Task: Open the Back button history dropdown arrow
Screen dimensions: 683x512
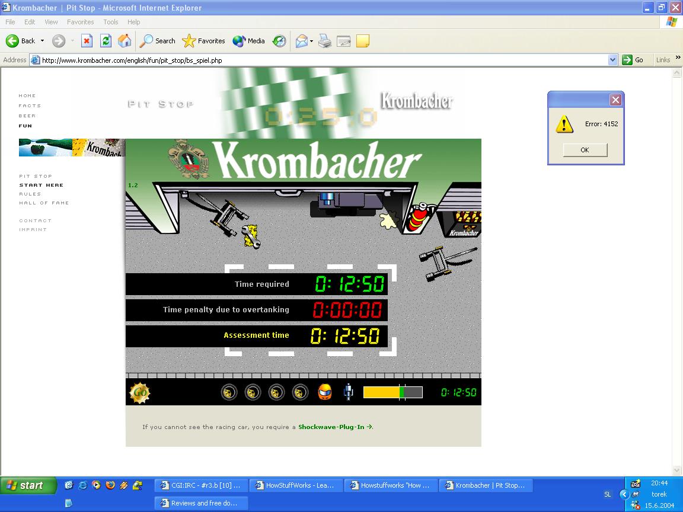Action: [x=42, y=41]
